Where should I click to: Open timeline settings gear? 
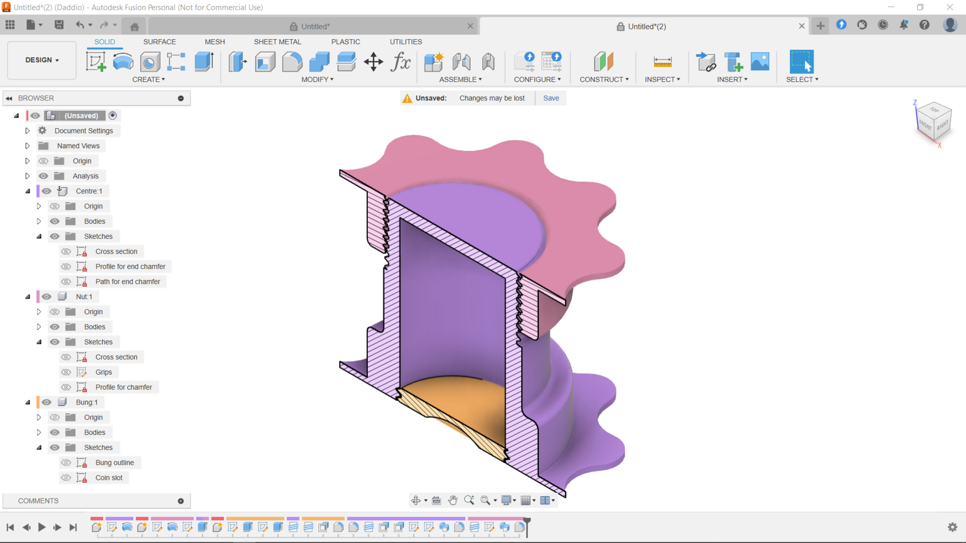click(952, 527)
